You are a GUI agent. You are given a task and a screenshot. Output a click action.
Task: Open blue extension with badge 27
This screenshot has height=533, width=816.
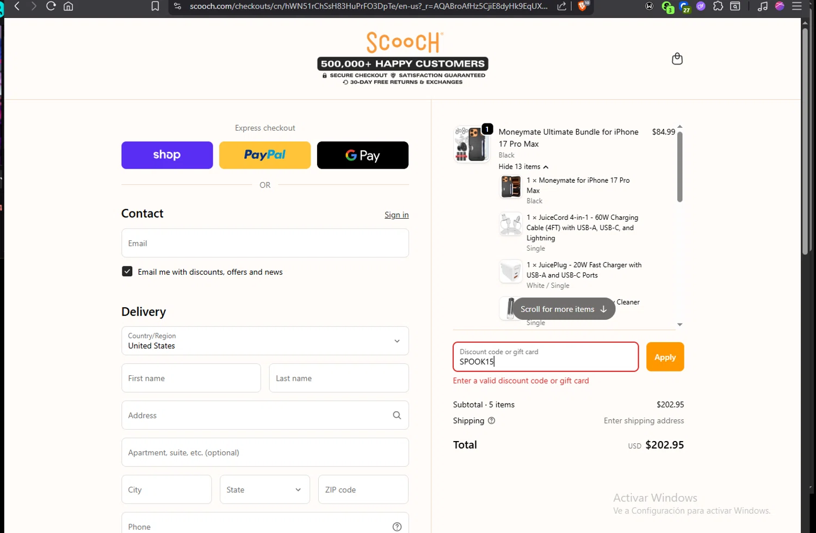[684, 7]
